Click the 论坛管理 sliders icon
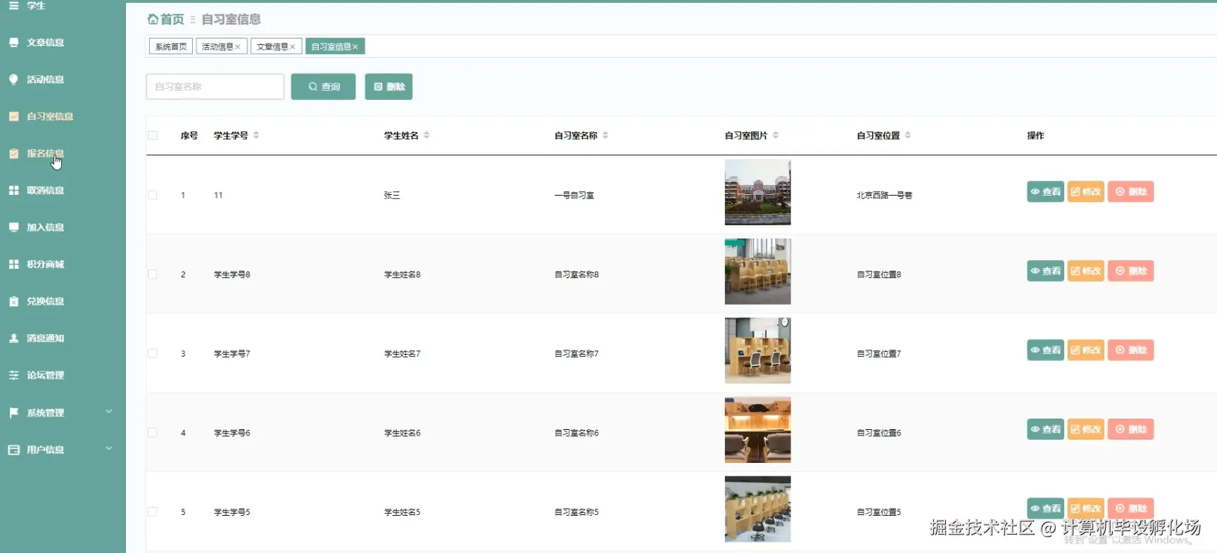This screenshot has width=1217, height=553. point(13,375)
